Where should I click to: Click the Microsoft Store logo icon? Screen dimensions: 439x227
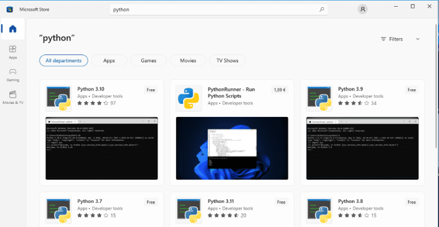point(10,10)
